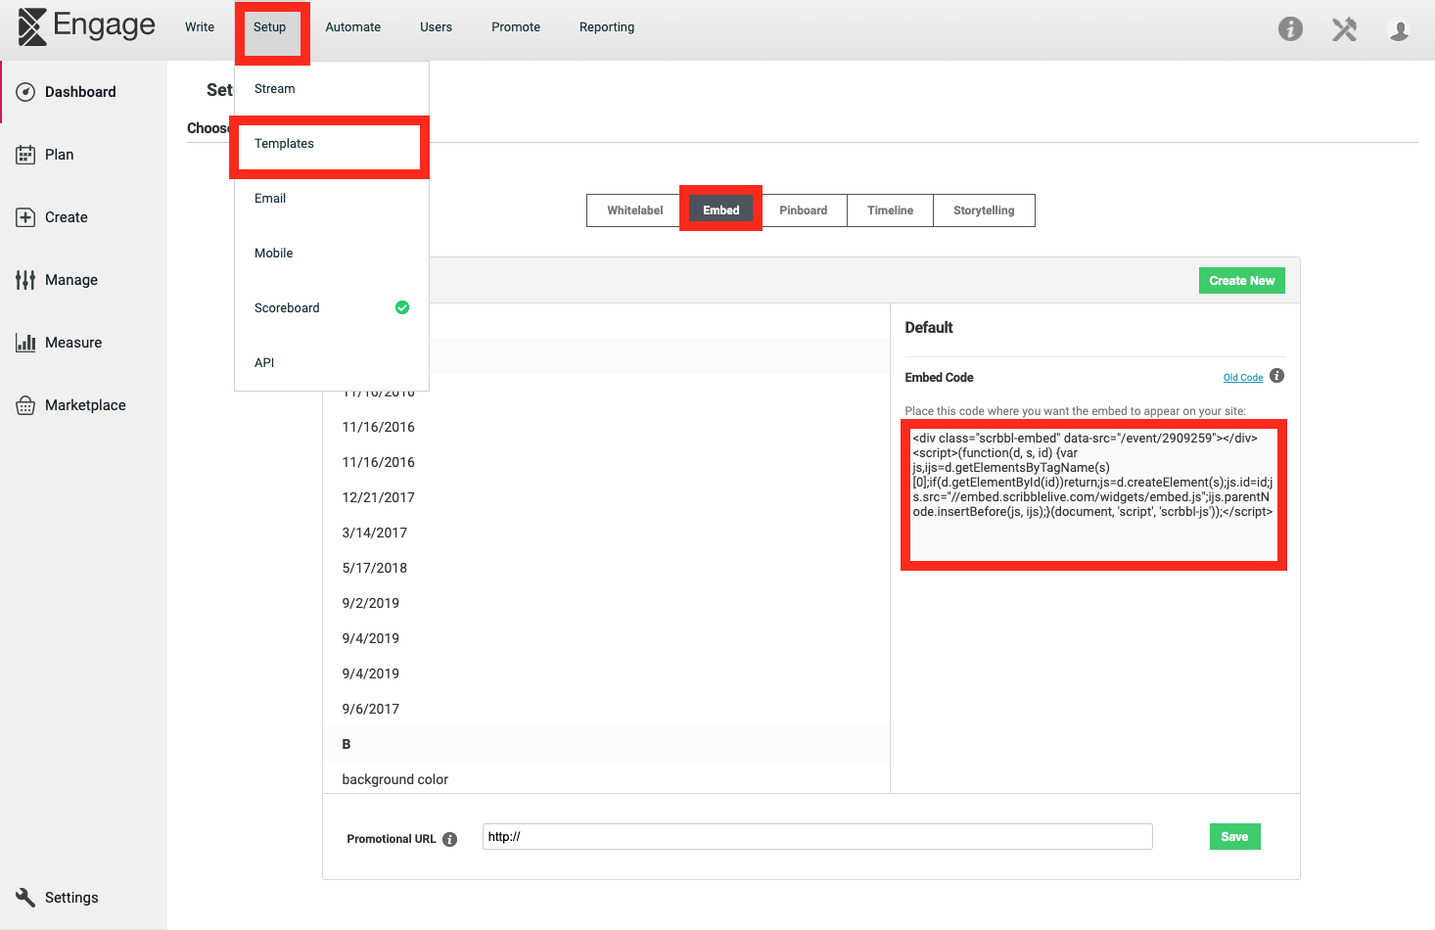Select Scoreboard in Setup dropdown
The width and height of the screenshot is (1435, 930).
click(332, 308)
